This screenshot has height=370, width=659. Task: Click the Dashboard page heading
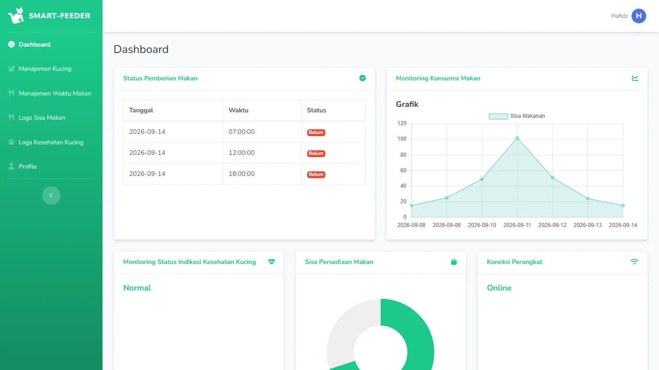[x=141, y=49]
